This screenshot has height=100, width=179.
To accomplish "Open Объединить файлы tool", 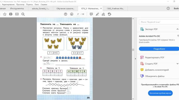I will click(155, 76).
